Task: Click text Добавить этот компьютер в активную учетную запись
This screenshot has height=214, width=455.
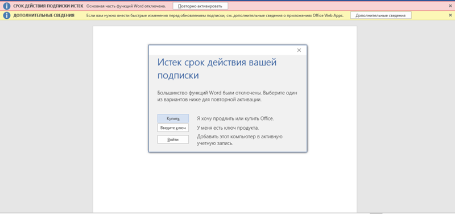Action: 239,140
